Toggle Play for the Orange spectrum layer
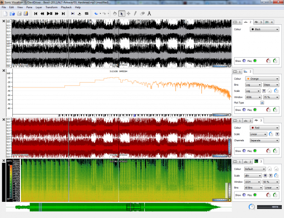Viewport: 284px width, 218px height. (255, 110)
